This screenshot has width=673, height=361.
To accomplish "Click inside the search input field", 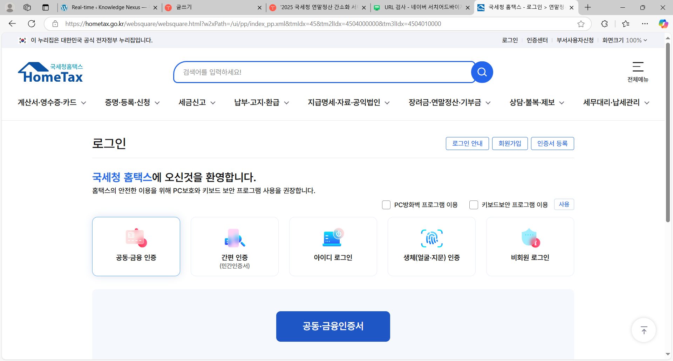I will point(315,72).
